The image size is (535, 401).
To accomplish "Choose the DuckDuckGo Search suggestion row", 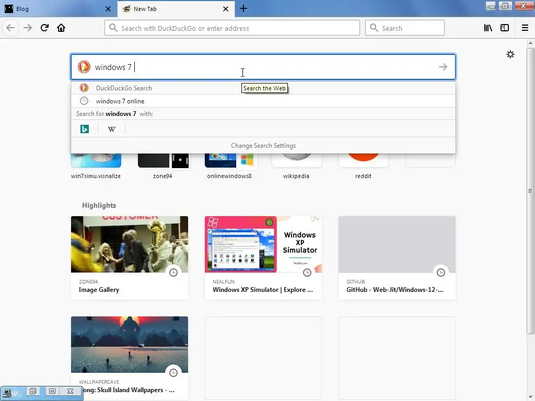I will click(x=263, y=88).
